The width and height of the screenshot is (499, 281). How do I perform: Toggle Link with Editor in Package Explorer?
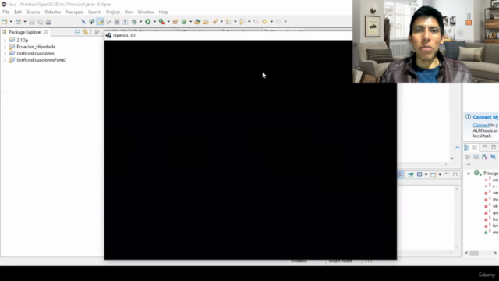(x=86, y=32)
